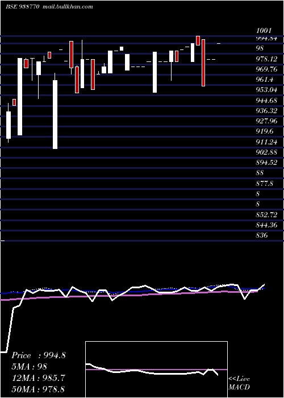
Task: Click the '969.76' price axis label
Action: click(266, 69)
